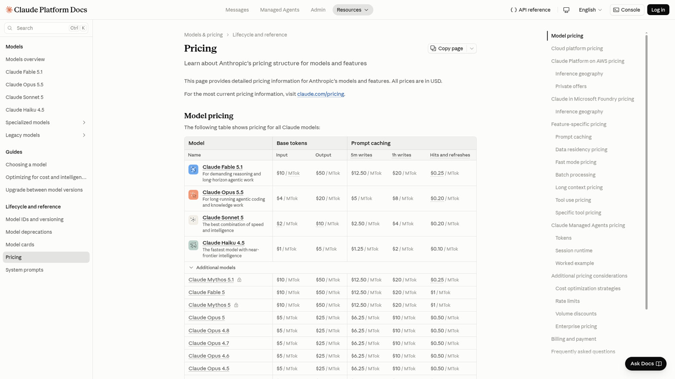
Task: Follow the claude.com/pricing link
Action: coord(320,94)
